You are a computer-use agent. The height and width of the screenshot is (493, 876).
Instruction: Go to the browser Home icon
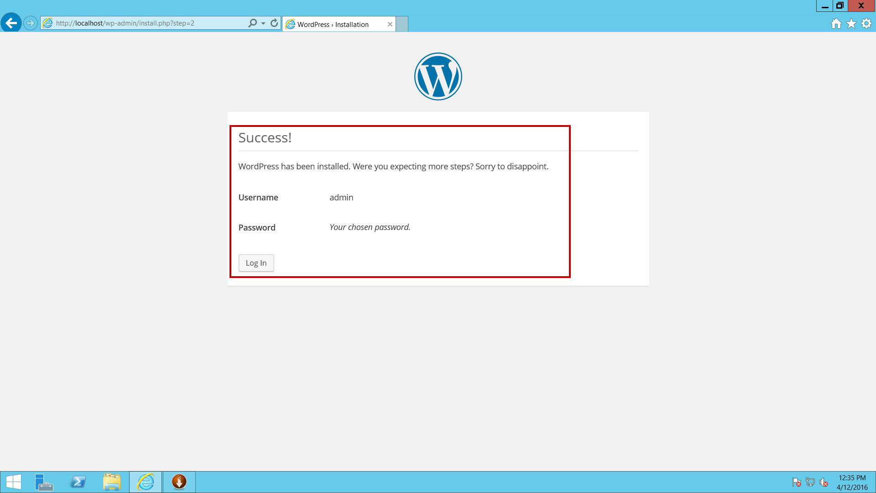836,24
